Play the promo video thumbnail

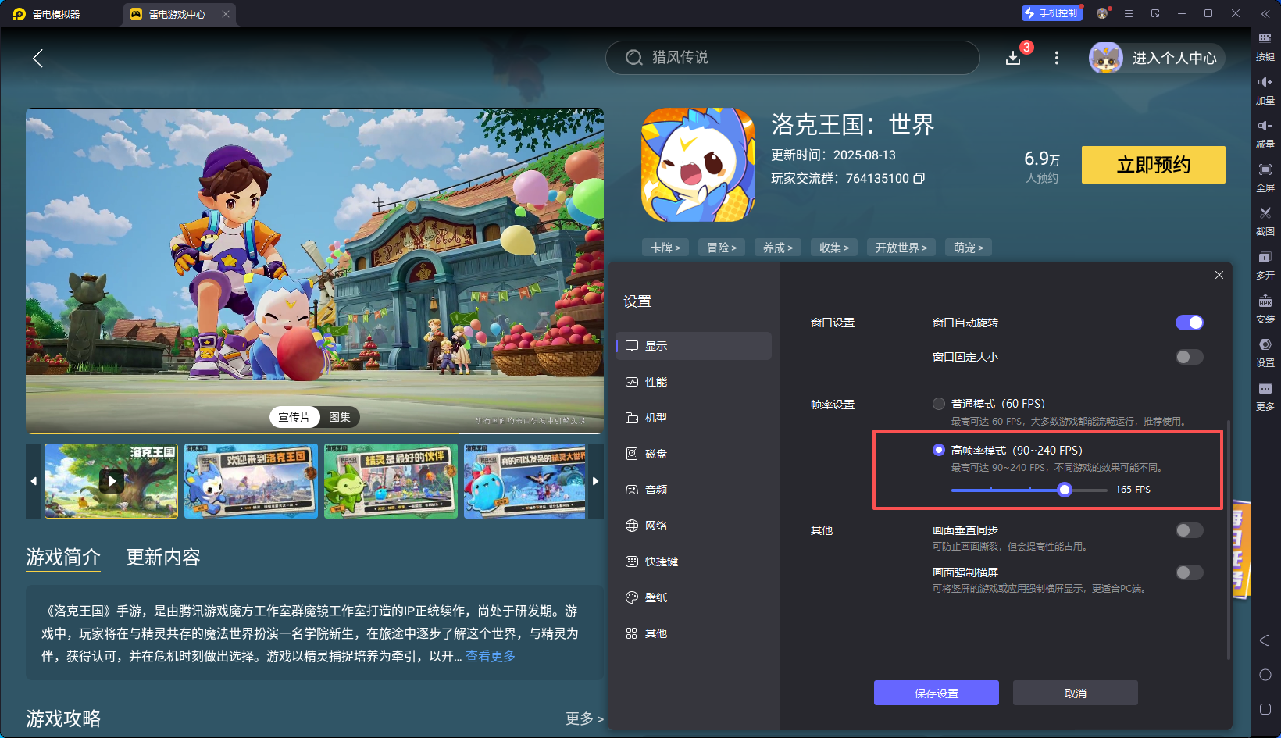(x=112, y=481)
